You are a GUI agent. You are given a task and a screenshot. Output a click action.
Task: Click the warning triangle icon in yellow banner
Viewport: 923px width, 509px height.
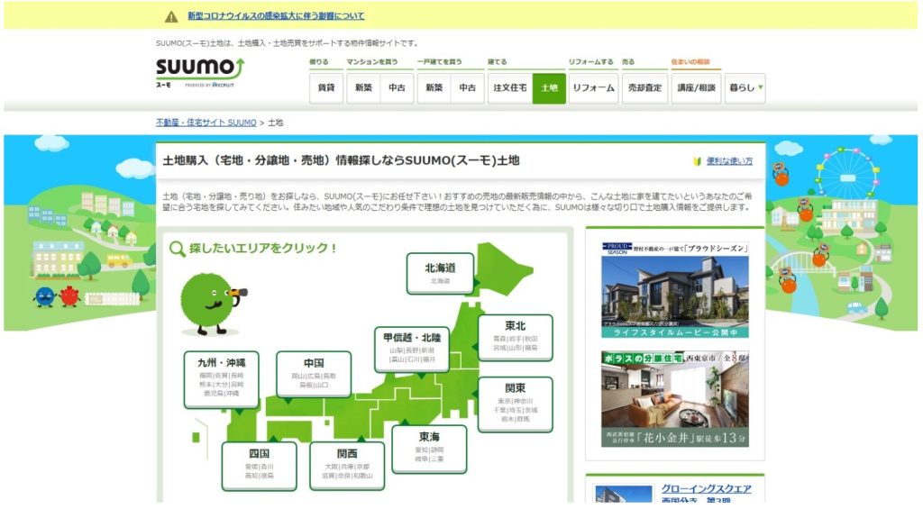point(171,16)
